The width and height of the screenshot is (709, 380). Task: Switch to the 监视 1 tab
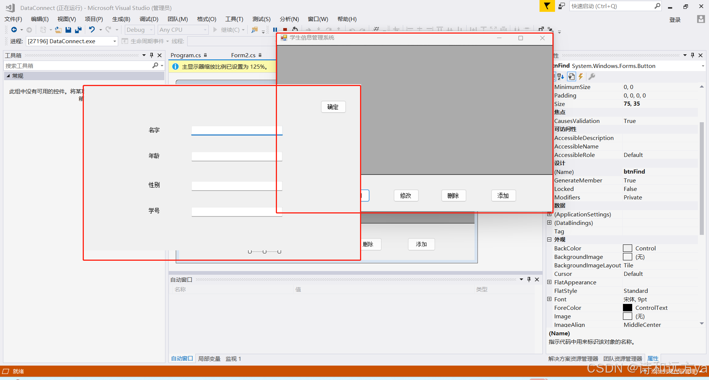tap(233, 359)
